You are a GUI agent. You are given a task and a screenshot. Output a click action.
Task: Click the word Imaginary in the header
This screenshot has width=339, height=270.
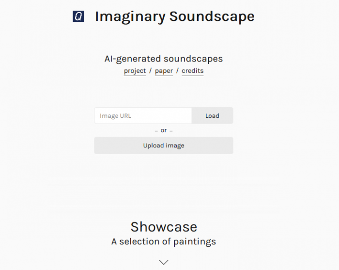tap(130, 17)
